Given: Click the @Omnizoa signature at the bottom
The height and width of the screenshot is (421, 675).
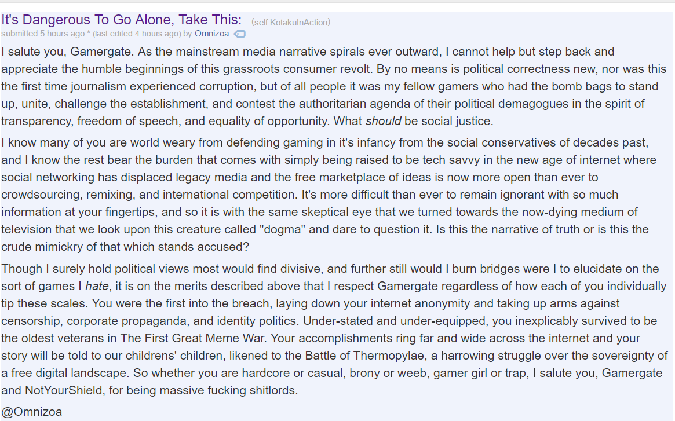Looking at the screenshot, I should 32,412.
